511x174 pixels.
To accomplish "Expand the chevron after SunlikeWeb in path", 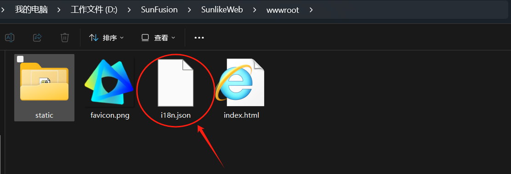I will (255, 10).
